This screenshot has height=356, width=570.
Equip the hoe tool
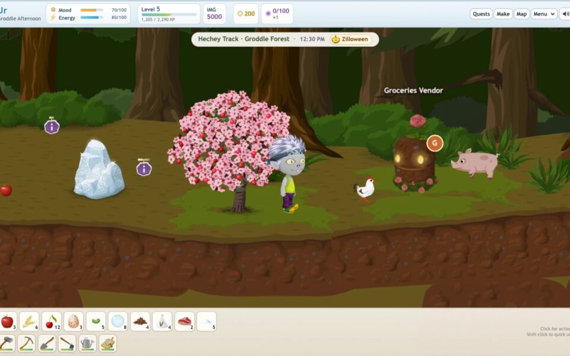tap(67, 344)
